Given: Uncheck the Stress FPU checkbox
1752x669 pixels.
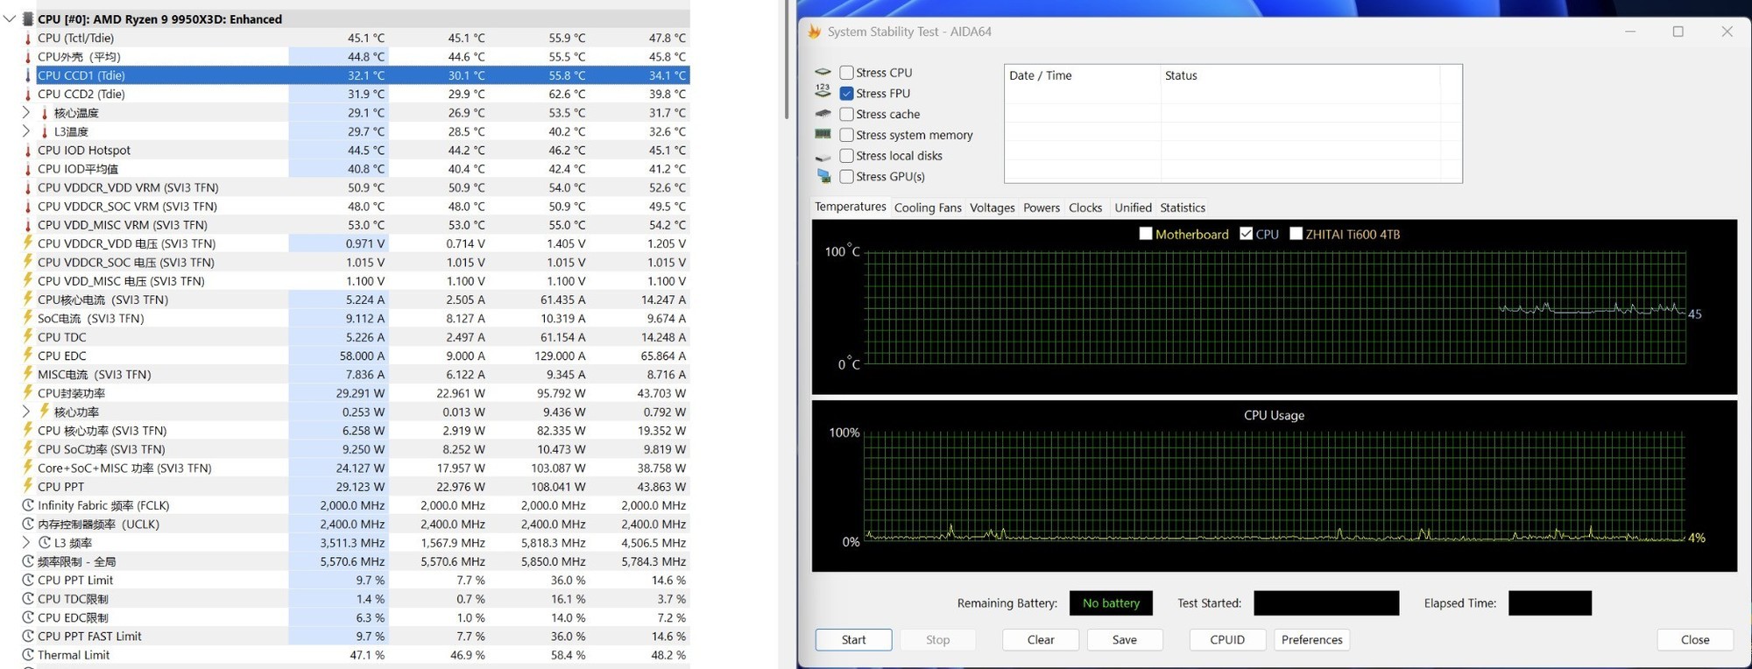Looking at the screenshot, I should (846, 93).
